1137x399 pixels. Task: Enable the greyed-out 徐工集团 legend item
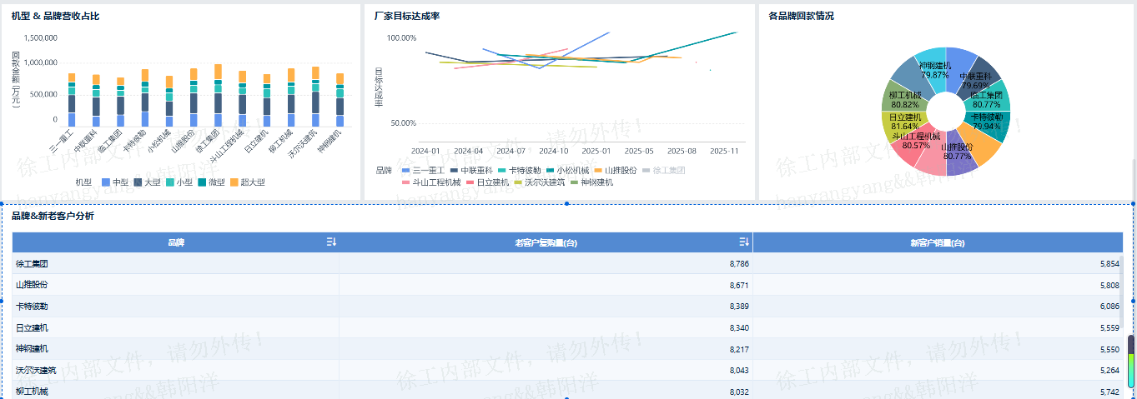click(x=662, y=170)
